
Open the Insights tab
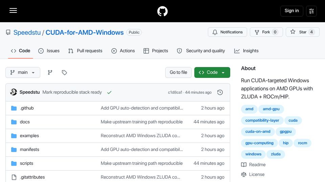[x=246, y=51]
